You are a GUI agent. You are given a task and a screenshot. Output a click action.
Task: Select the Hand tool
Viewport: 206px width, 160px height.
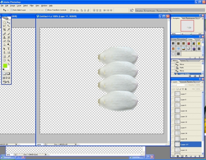[x=4, y=60]
